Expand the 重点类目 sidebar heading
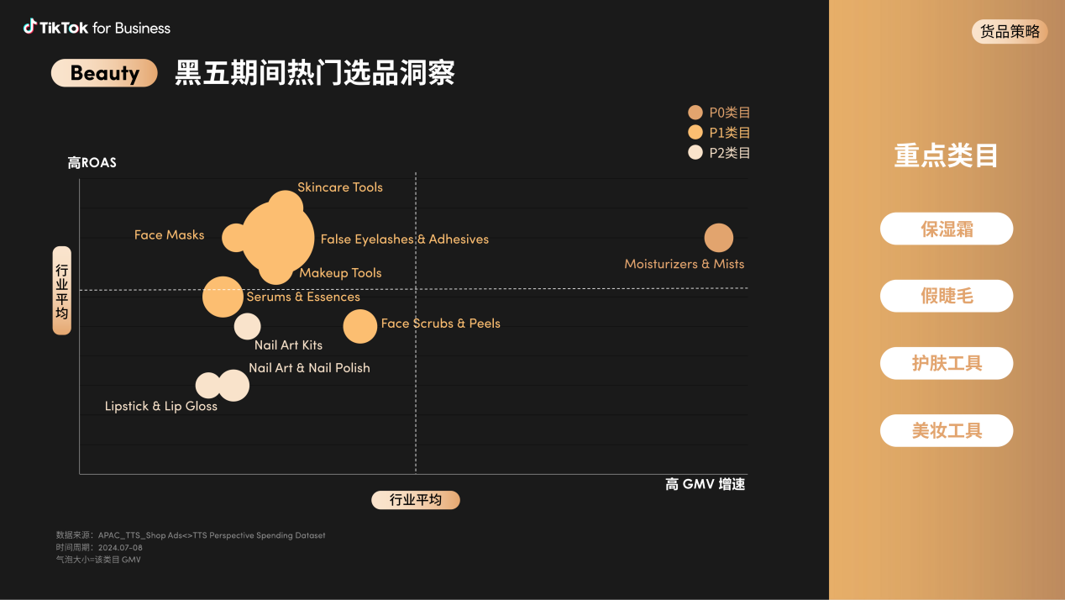This screenshot has height=600, width=1065. click(x=946, y=156)
